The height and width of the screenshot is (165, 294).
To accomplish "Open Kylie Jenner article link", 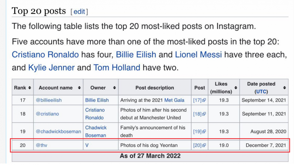I will [x=51, y=67].
